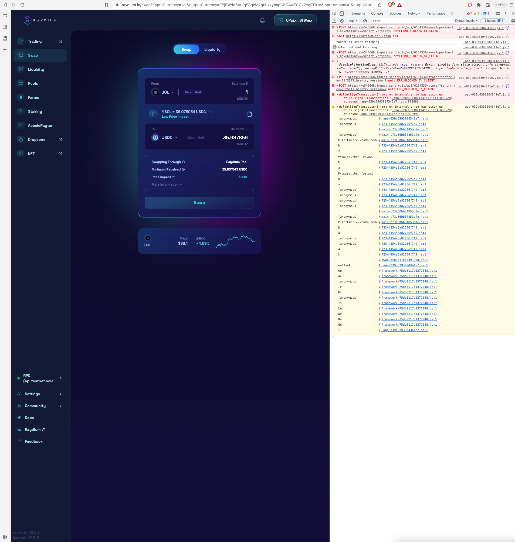Show Minimum Received help tooltip

[x=183, y=169]
